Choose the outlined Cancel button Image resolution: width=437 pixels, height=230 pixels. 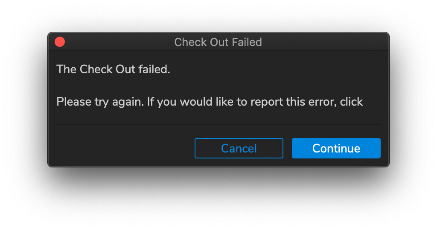(239, 148)
